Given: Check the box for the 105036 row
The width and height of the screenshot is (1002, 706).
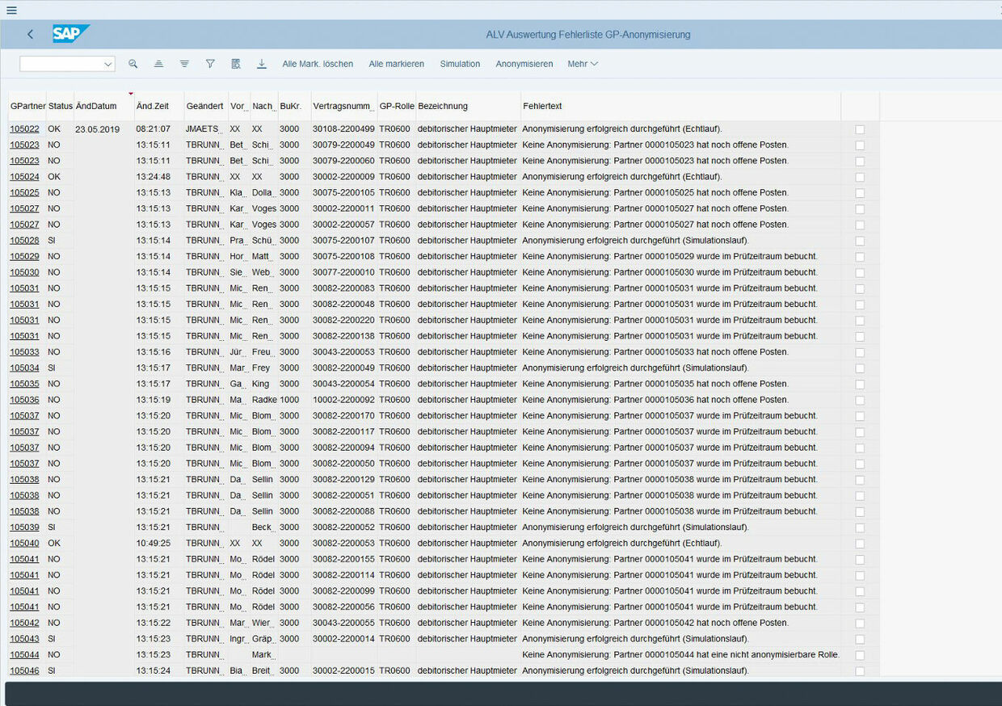Looking at the screenshot, I should click(x=860, y=400).
